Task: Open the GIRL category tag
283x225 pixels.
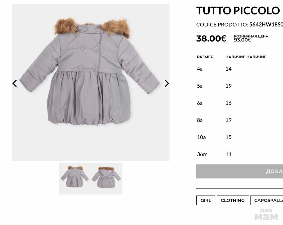Action: 206,200
